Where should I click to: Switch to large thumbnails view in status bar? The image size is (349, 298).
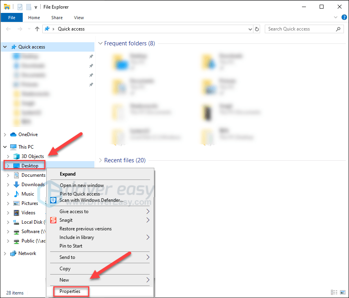[x=342, y=293]
